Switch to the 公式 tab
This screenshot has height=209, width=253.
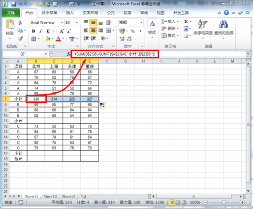pyautogui.click(x=111, y=13)
